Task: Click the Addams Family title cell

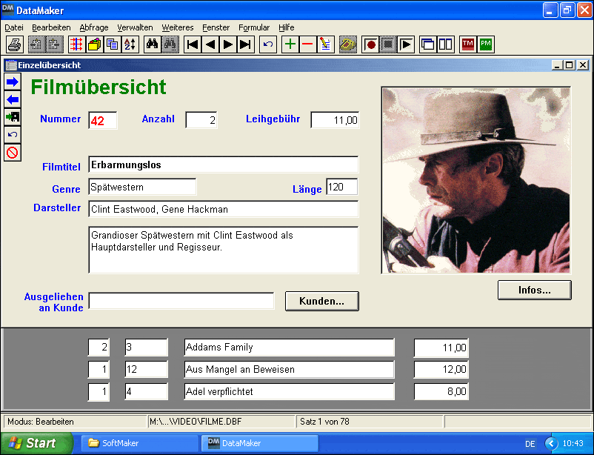Action: point(289,348)
